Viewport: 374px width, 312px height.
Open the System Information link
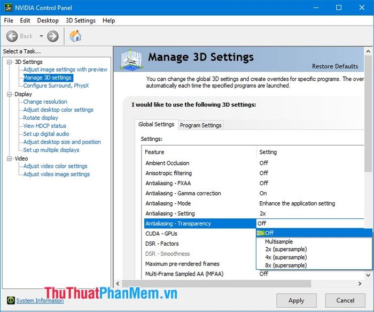point(40,300)
